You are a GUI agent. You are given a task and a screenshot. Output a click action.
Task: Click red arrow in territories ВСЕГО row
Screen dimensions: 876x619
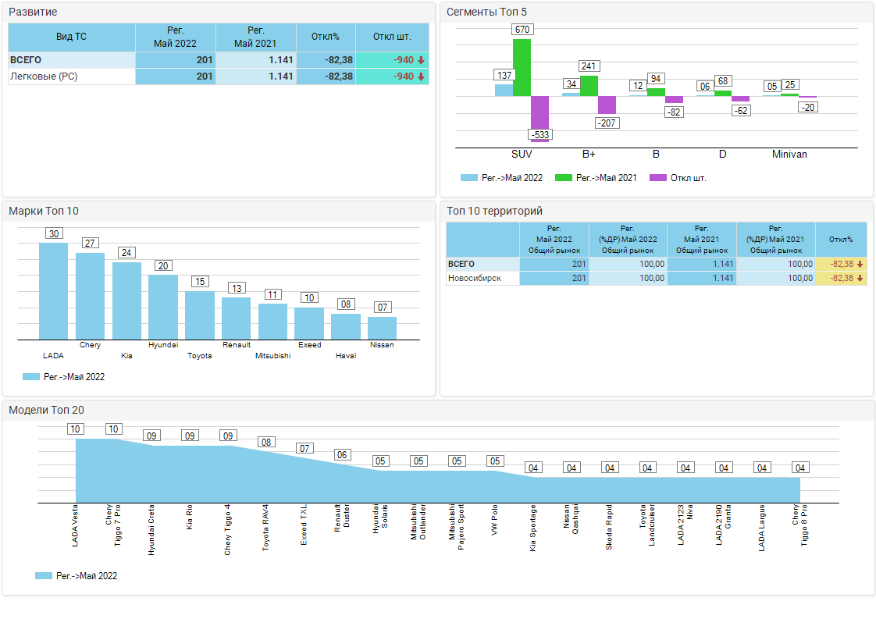click(x=860, y=264)
